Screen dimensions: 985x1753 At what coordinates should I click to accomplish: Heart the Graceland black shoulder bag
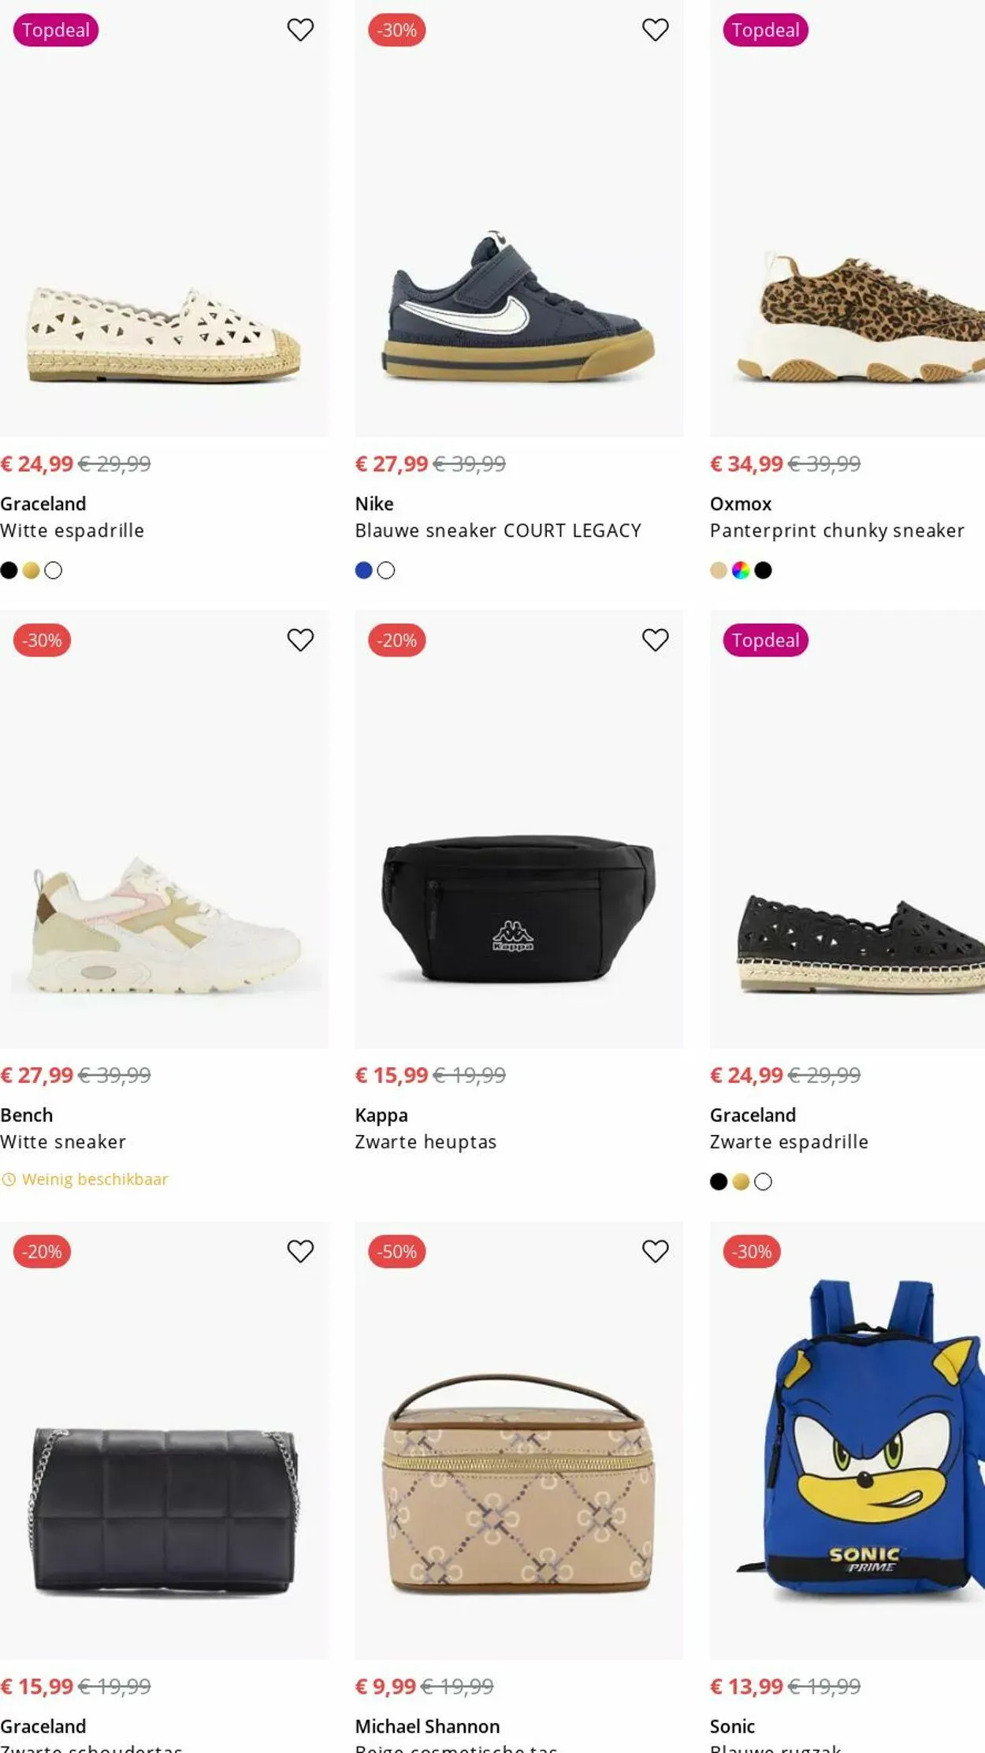point(300,1251)
